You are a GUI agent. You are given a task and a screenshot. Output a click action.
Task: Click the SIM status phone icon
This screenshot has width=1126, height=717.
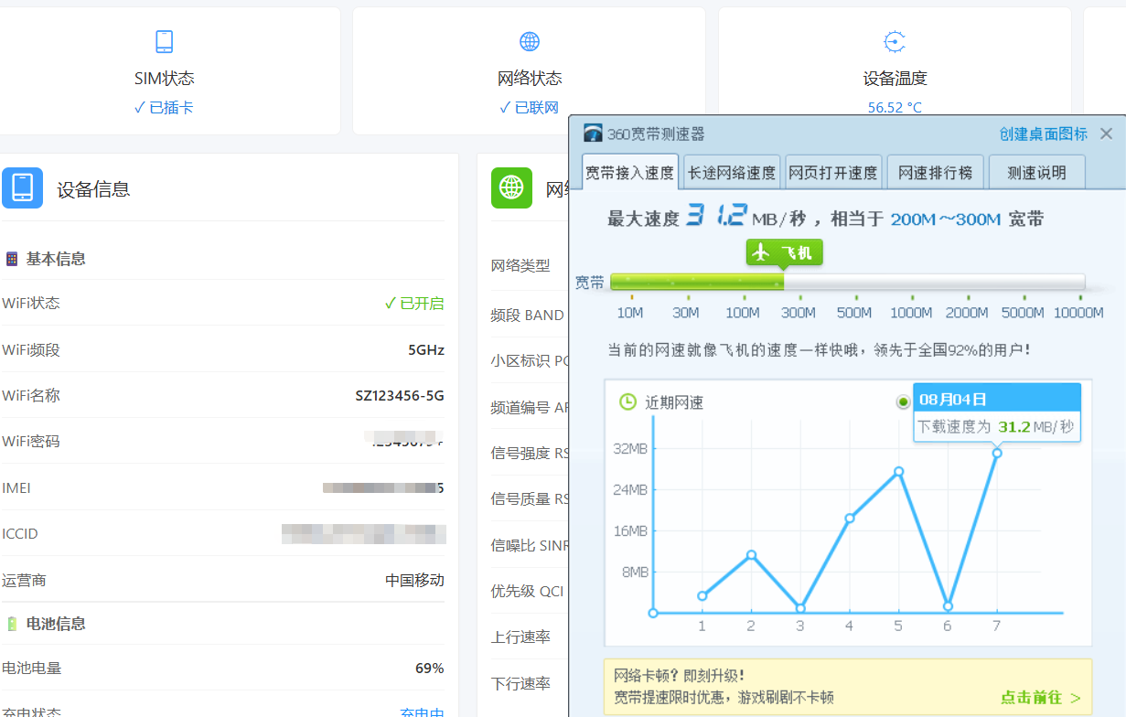tap(165, 41)
